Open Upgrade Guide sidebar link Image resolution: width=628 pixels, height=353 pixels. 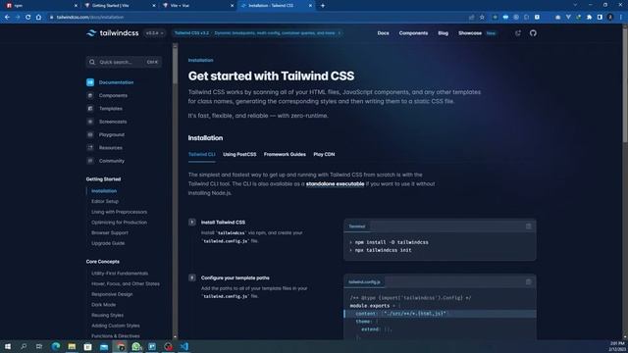click(108, 243)
